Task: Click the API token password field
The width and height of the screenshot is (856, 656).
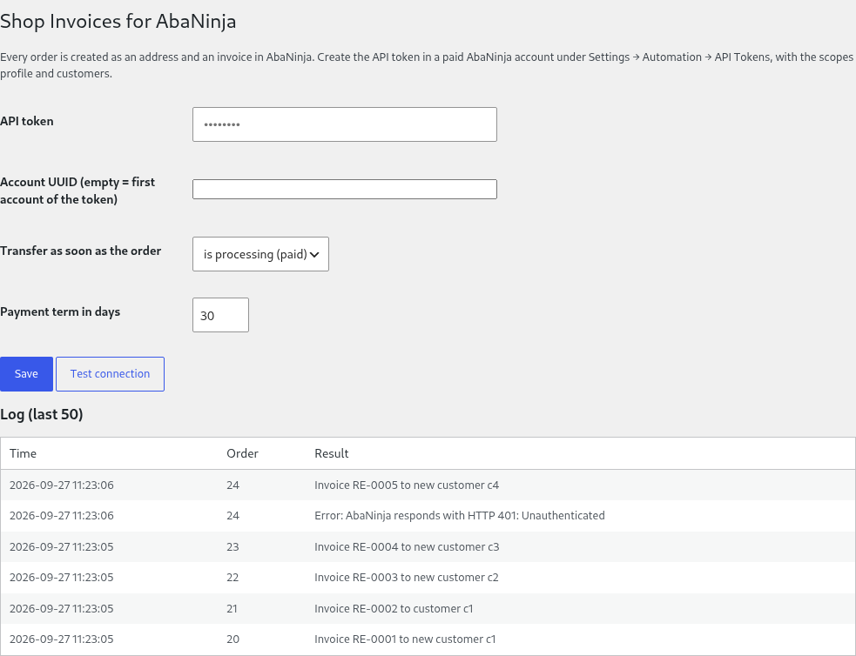Action: (x=345, y=124)
